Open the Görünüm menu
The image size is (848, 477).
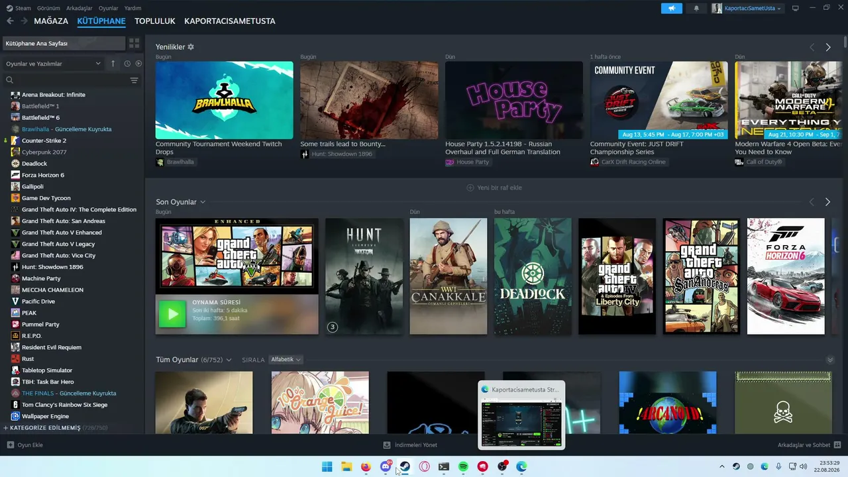click(x=48, y=9)
